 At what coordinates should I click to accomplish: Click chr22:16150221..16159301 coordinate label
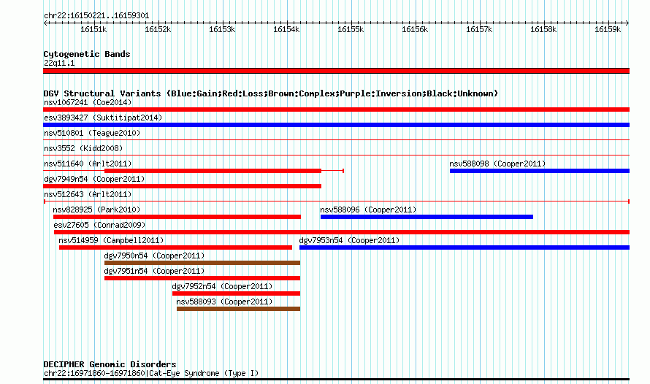coord(96,16)
